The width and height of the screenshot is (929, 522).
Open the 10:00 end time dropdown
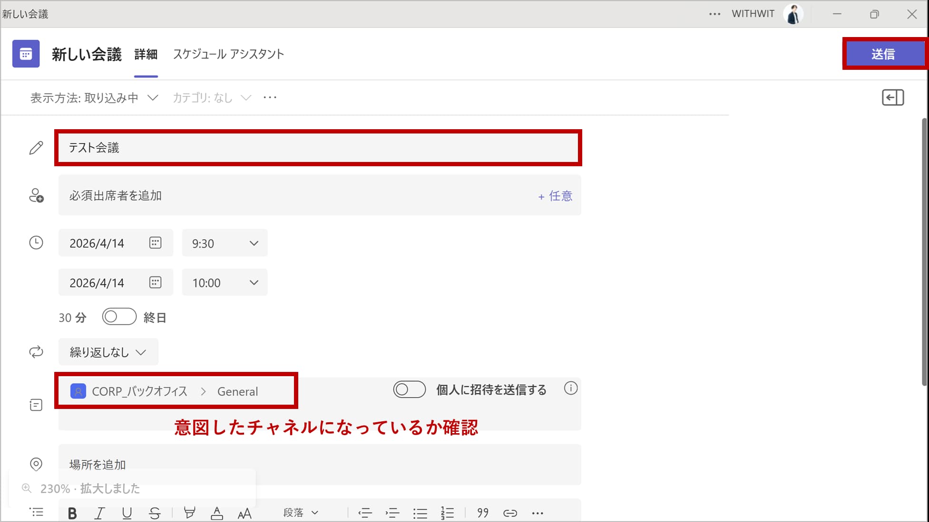click(x=225, y=283)
